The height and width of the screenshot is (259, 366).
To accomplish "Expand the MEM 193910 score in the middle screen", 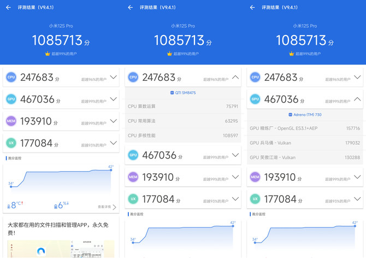I will (235, 177).
